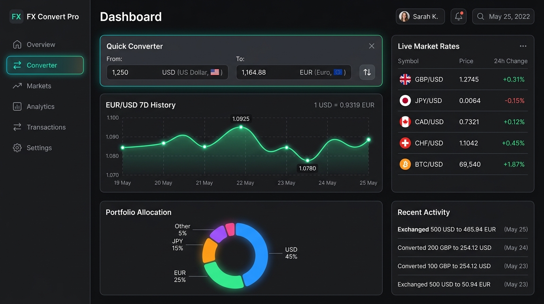Open the Transactions arrows icon

point(17,127)
